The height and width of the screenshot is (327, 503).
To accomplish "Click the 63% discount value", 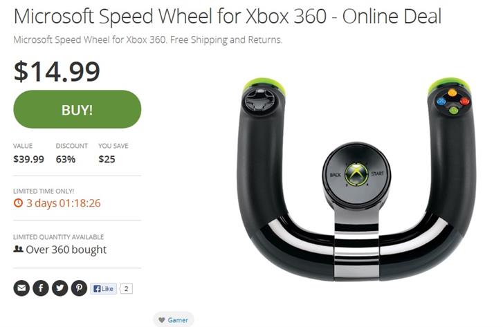I will point(66,159).
